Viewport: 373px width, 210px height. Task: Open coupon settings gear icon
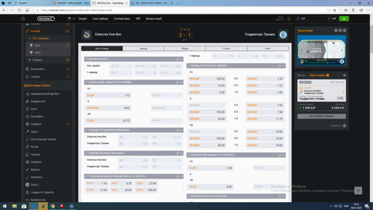pyautogui.click(x=344, y=75)
